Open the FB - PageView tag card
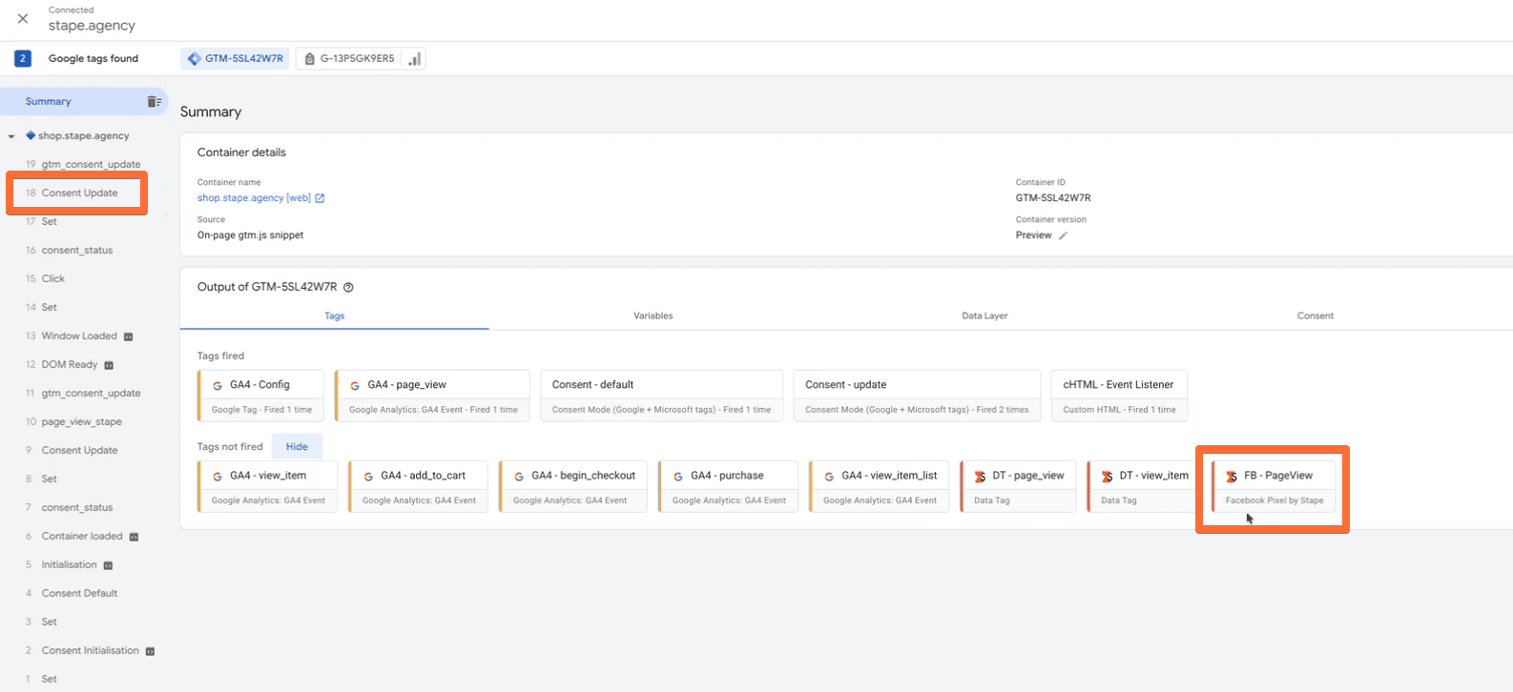 tap(1274, 486)
